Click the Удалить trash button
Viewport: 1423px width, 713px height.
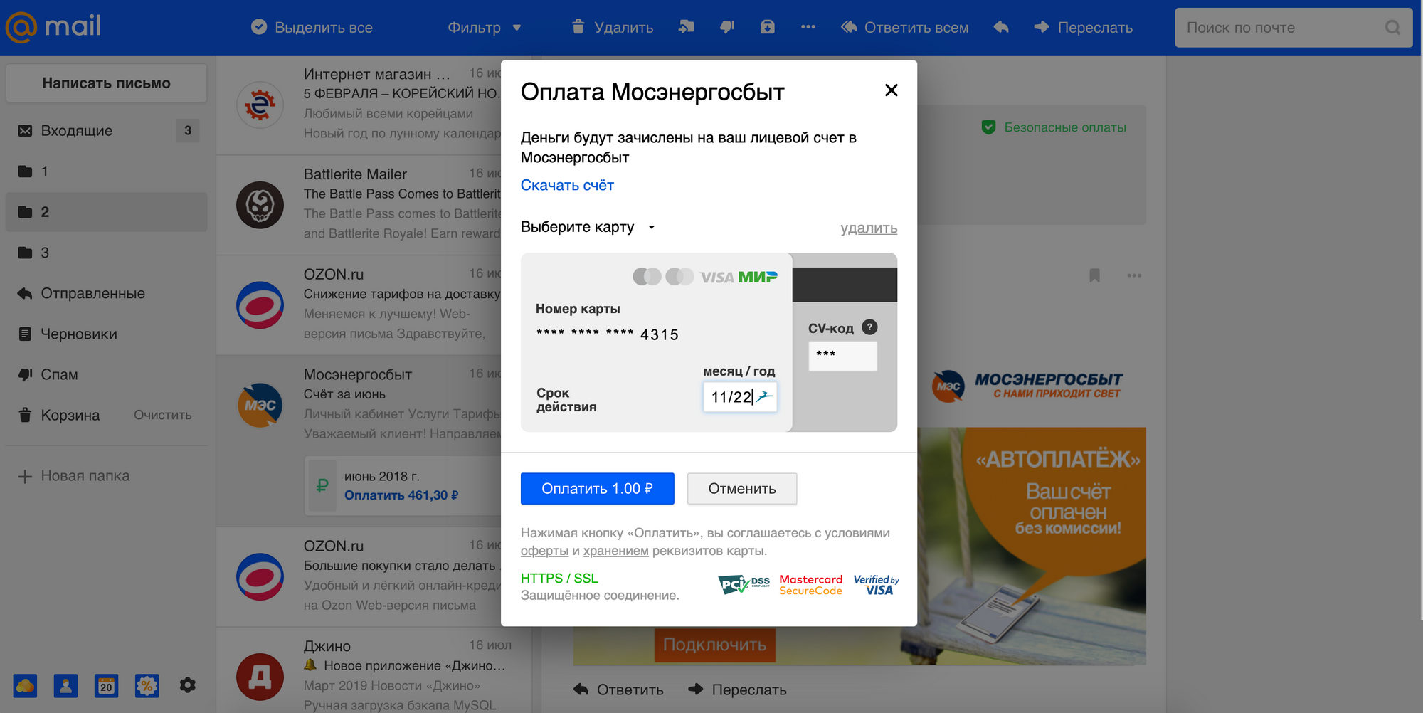(x=612, y=27)
